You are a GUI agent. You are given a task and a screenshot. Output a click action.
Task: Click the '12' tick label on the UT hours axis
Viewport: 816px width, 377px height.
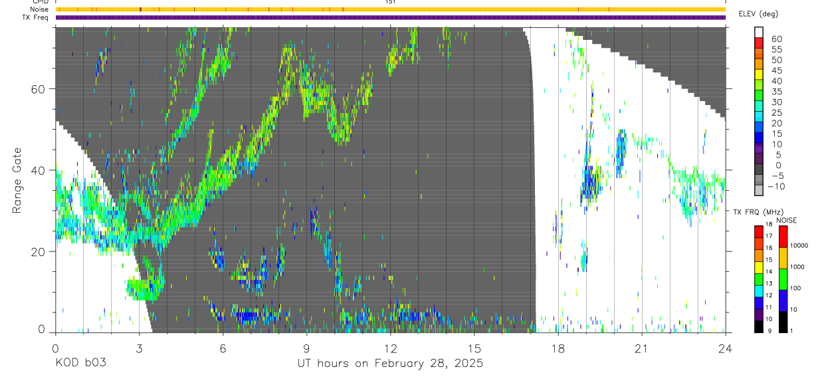(x=390, y=348)
